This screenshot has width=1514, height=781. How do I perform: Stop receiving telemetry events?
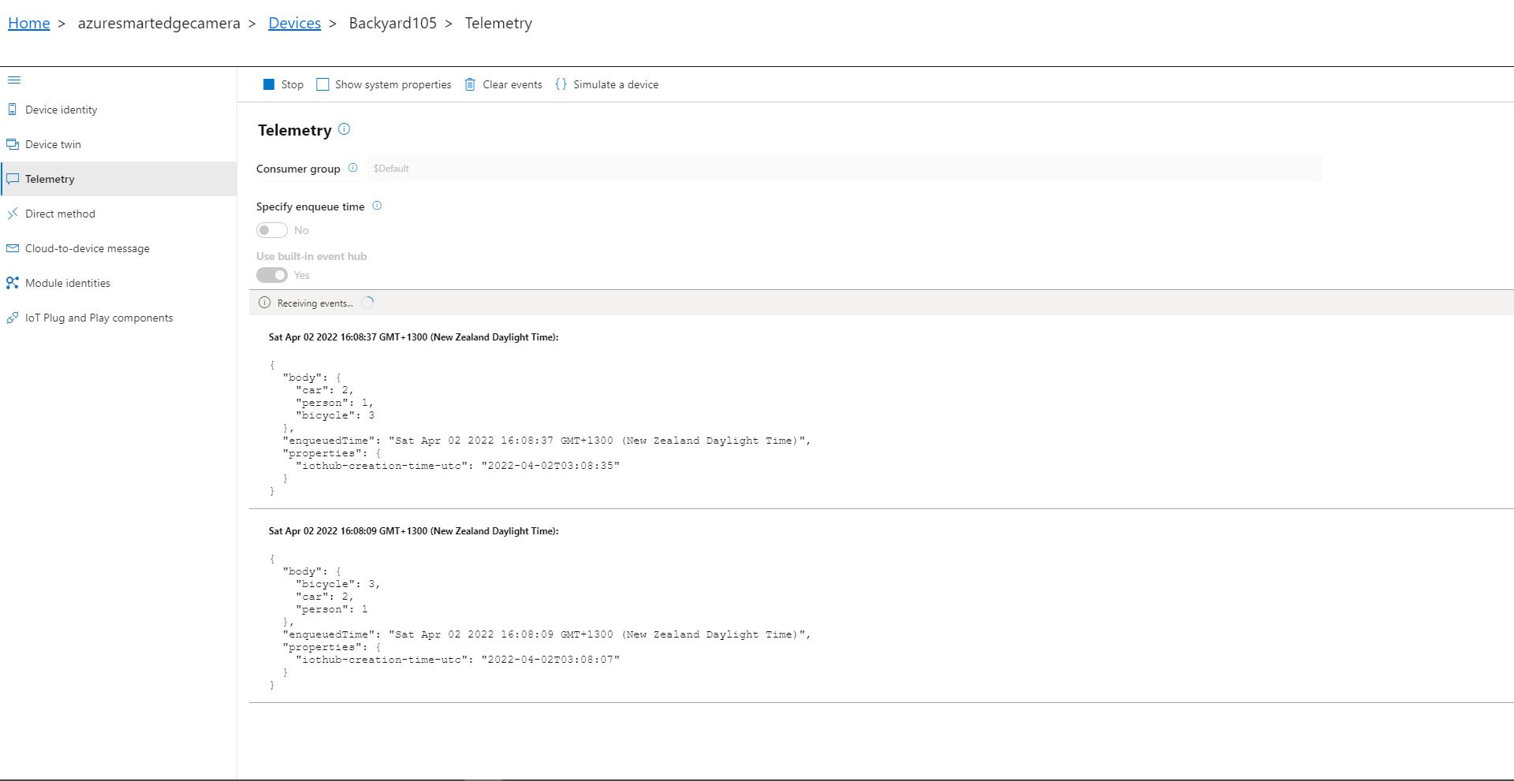(283, 84)
